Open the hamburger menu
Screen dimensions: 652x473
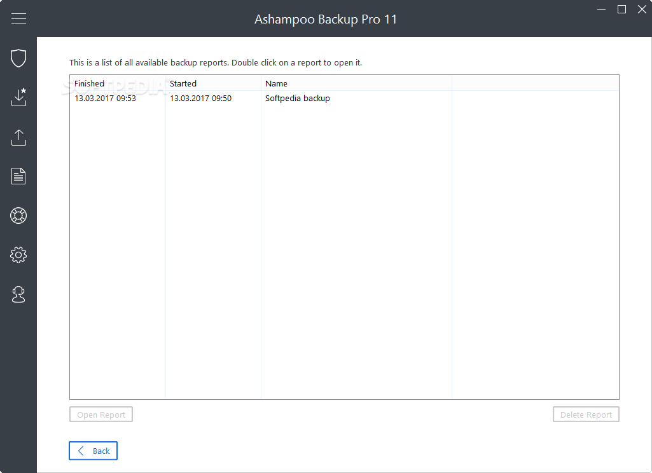point(18,18)
